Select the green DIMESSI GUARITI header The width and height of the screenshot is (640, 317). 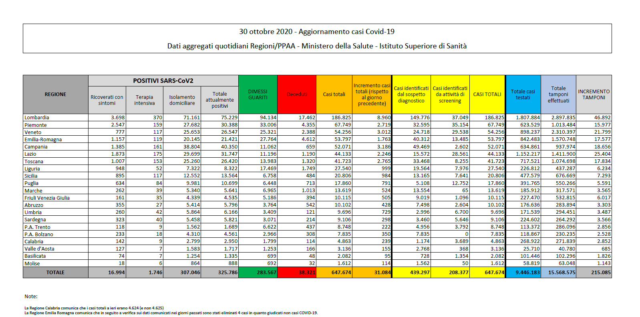[x=258, y=94]
